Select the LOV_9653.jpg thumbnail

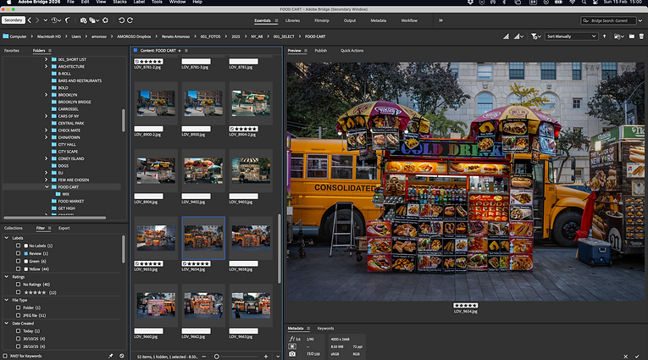point(156,238)
